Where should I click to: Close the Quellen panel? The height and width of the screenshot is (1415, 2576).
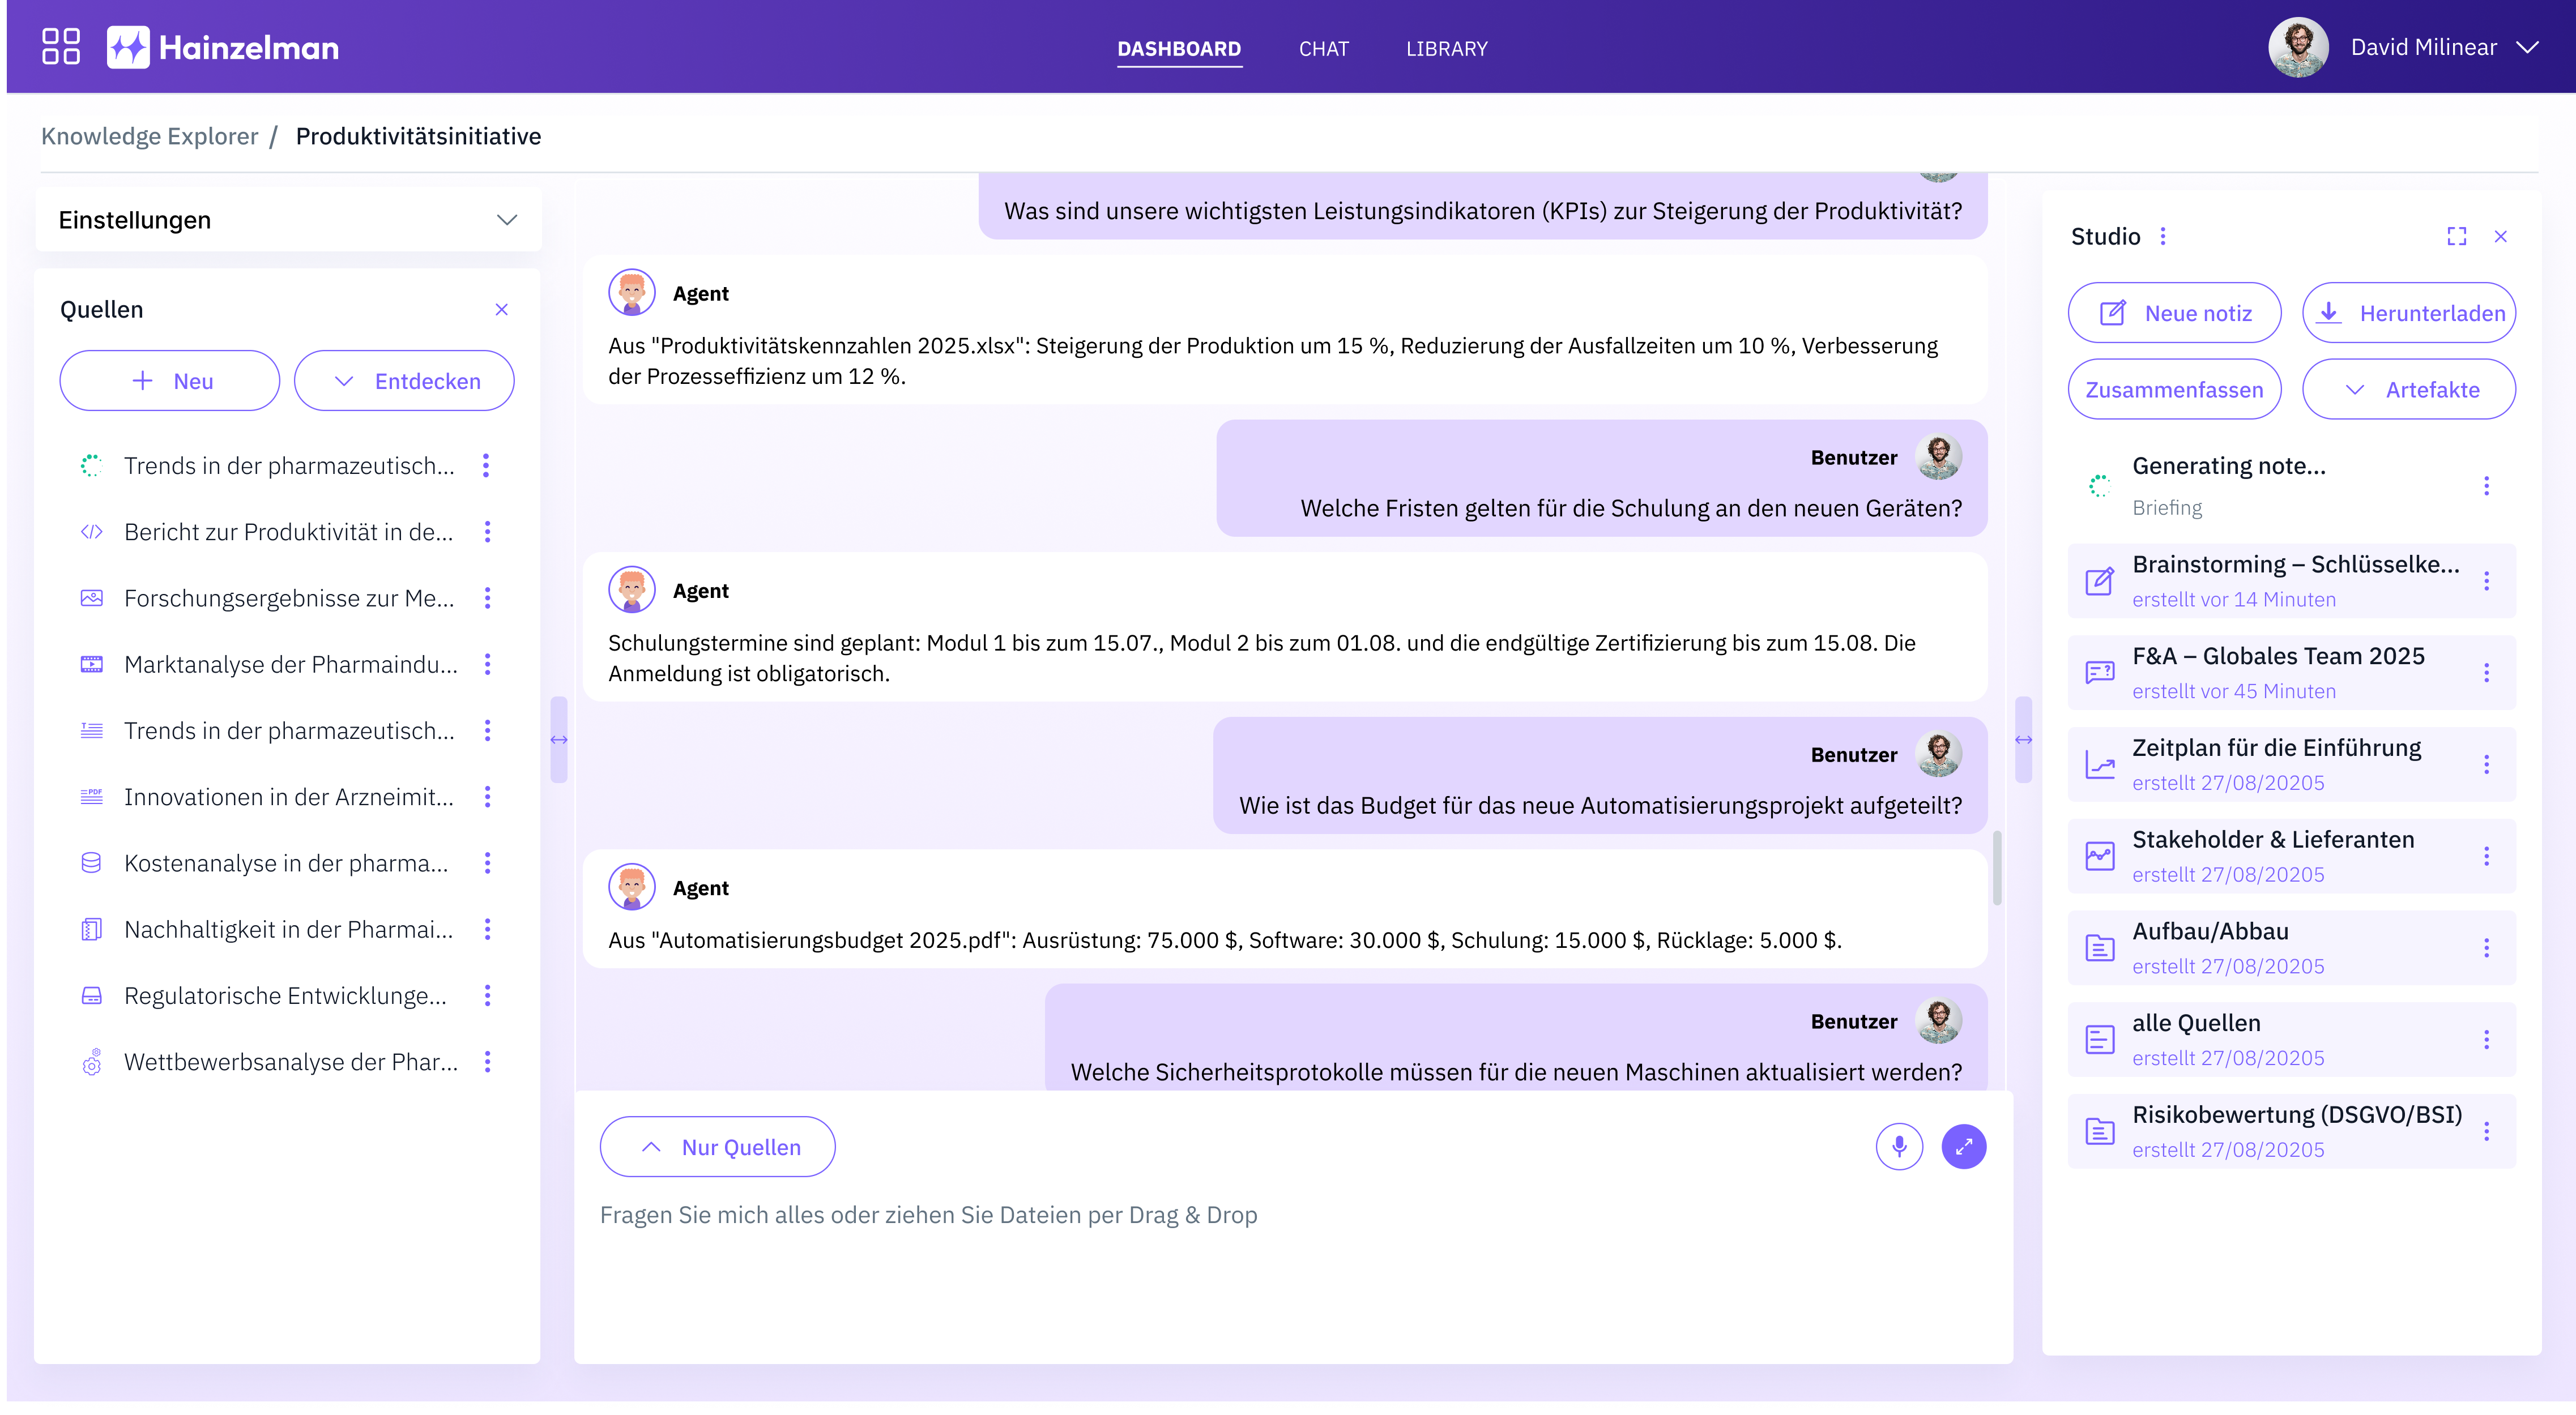pyautogui.click(x=503, y=310)
